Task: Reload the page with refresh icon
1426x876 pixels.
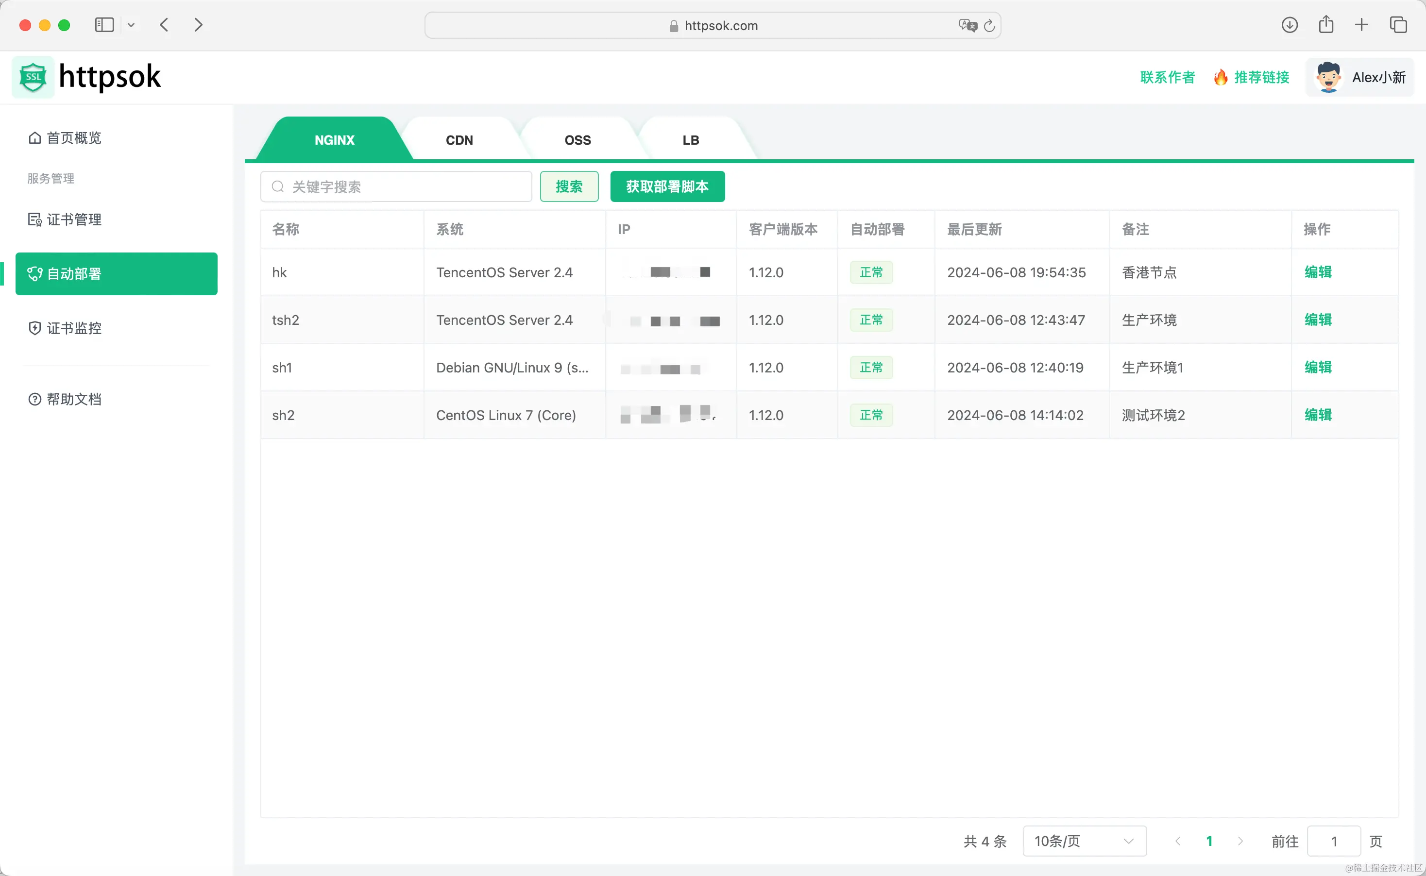Action: point(990,25)
